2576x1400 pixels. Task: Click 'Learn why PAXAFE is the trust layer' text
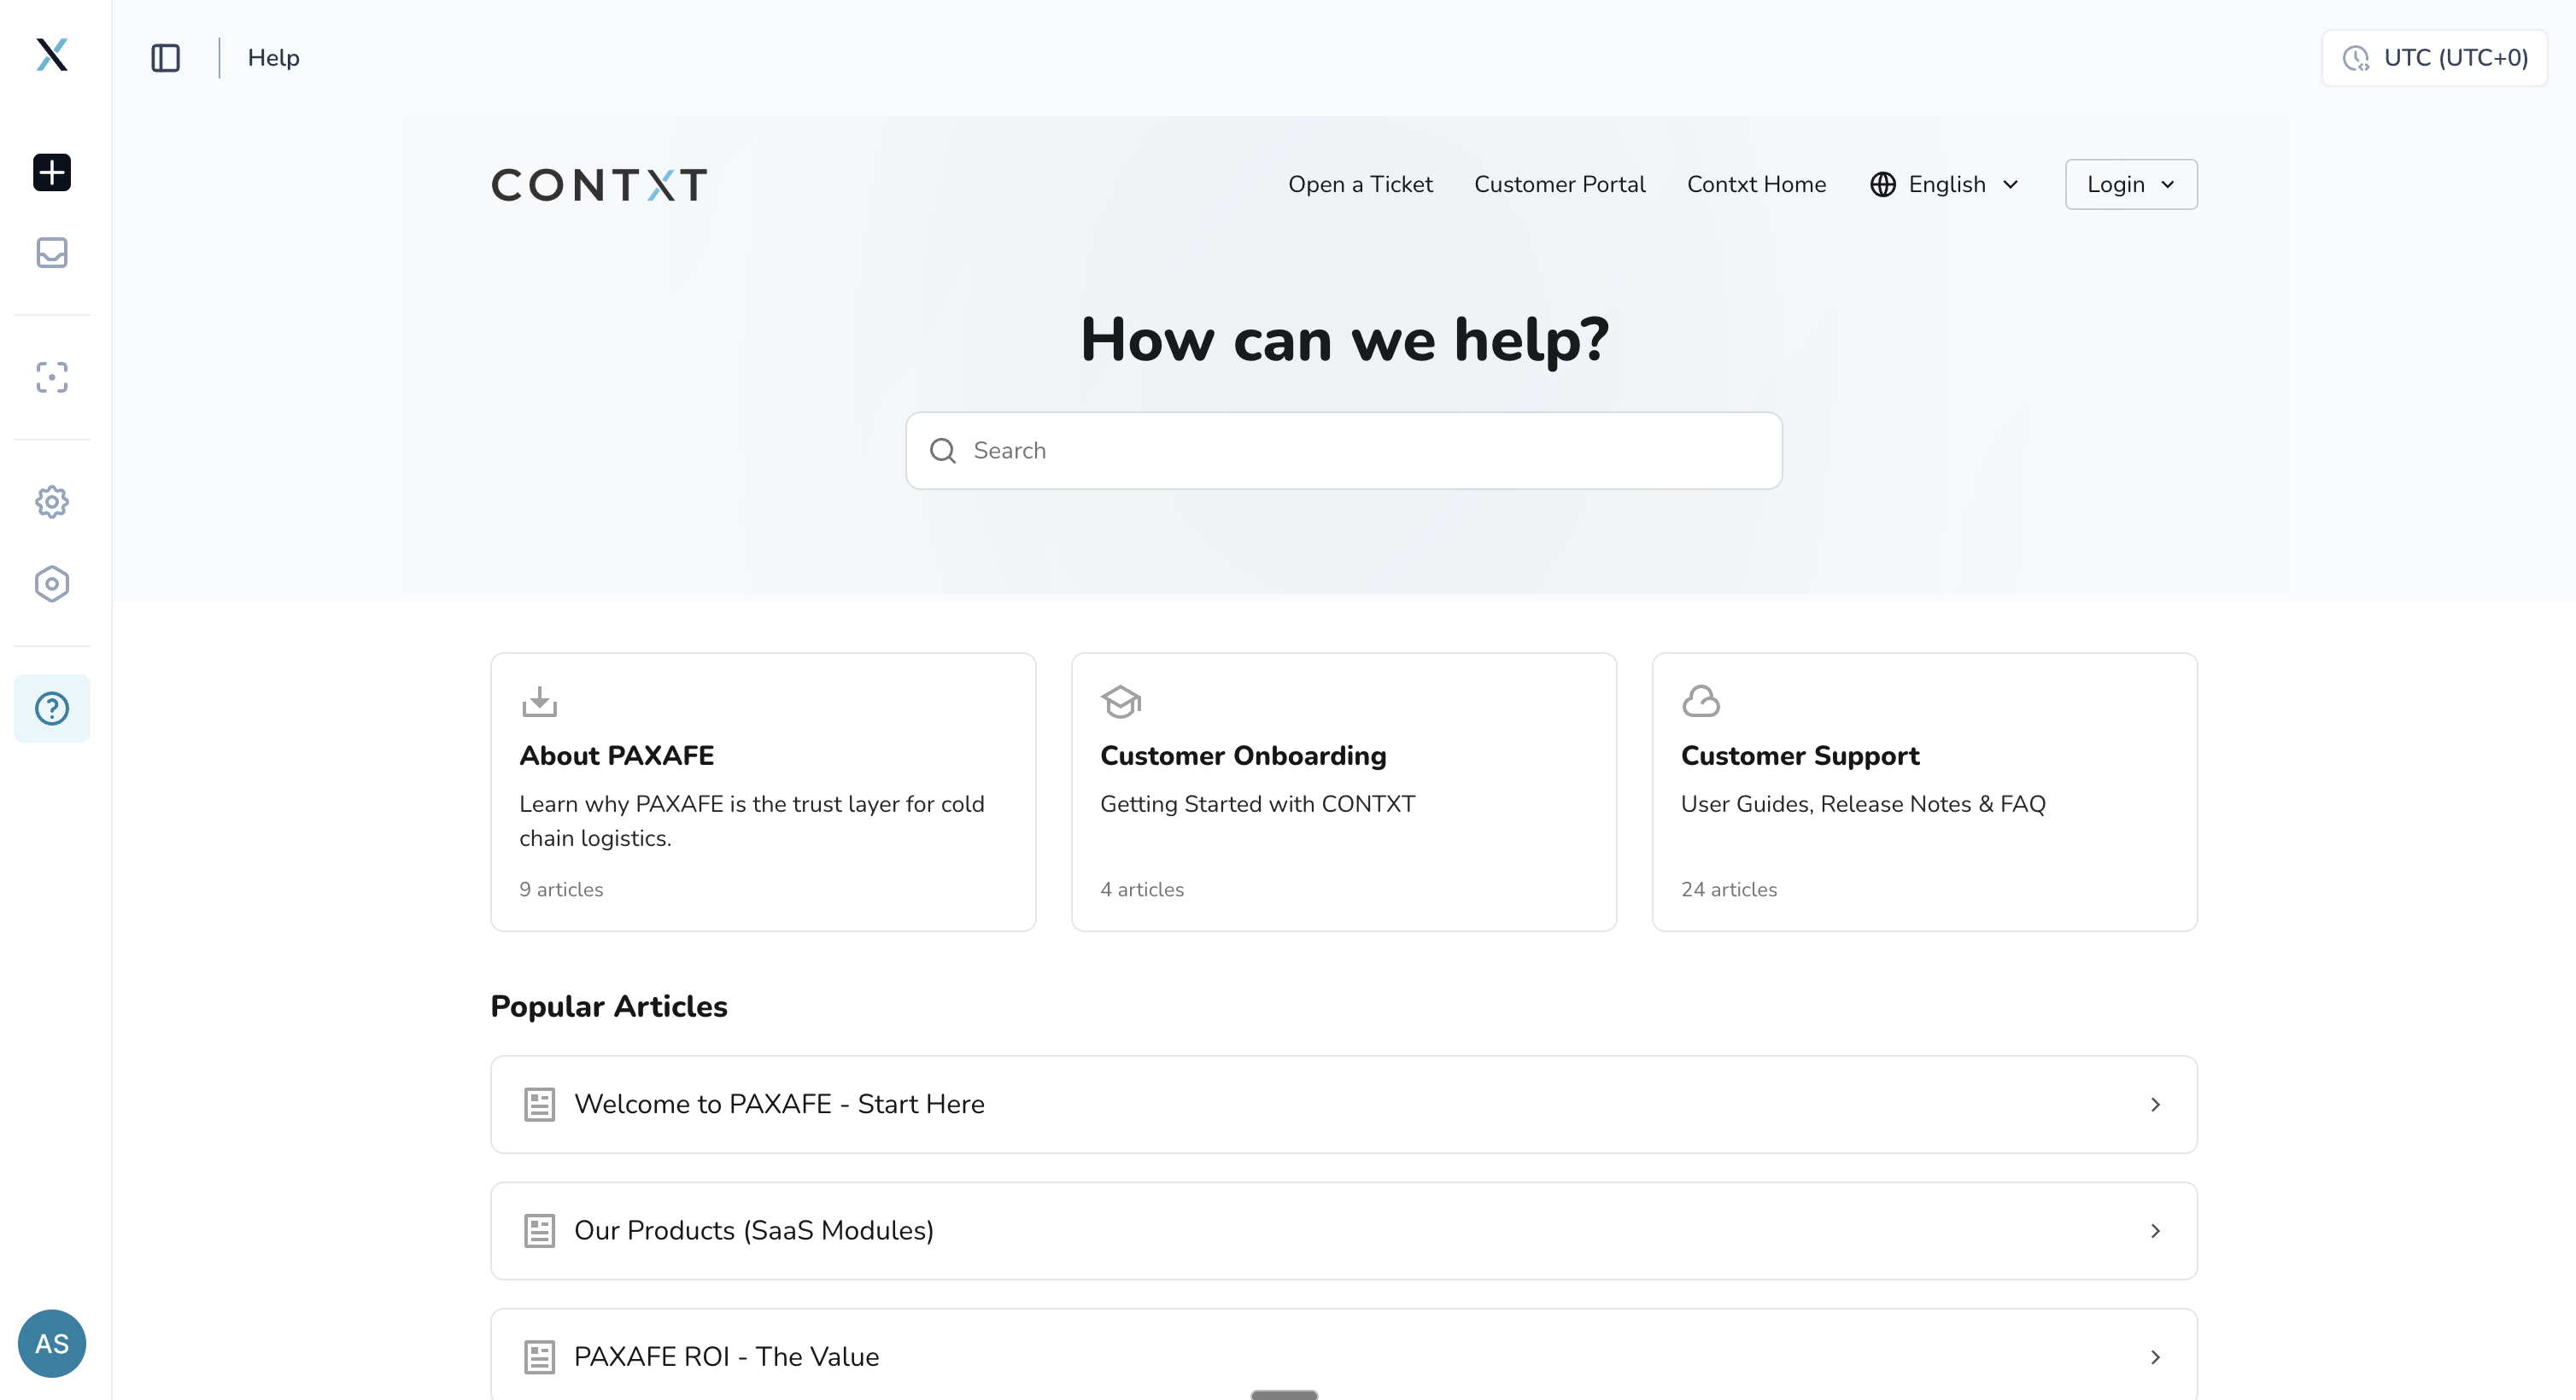752,821
